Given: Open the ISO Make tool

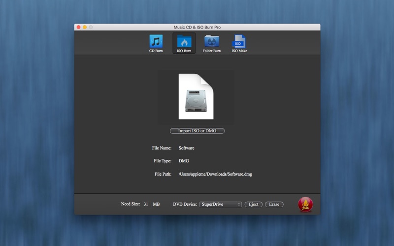Looking at the screenshot, I should tap(239, 43).
